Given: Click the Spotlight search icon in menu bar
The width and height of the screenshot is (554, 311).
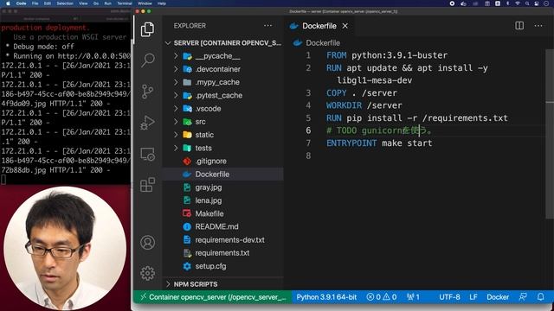Looking at the screenshot, I should click(x=527, y=3).
